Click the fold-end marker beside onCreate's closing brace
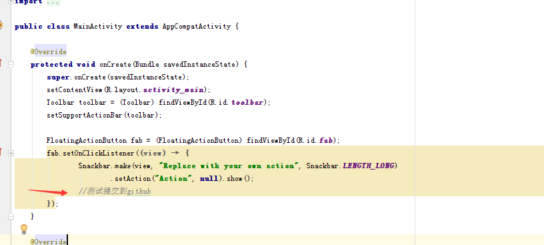This screenshot has width=544, height=245. coord(11,216)
